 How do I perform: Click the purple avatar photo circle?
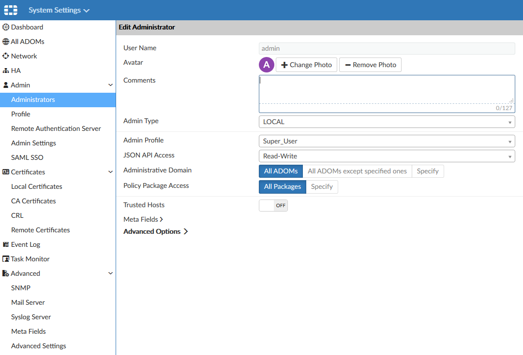(x=266, y=65)
